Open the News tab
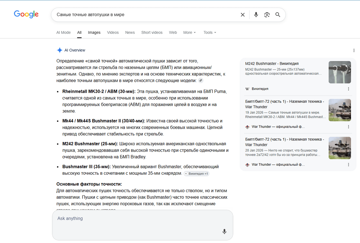This screenshot has height=243, width=360. (130, 33)
